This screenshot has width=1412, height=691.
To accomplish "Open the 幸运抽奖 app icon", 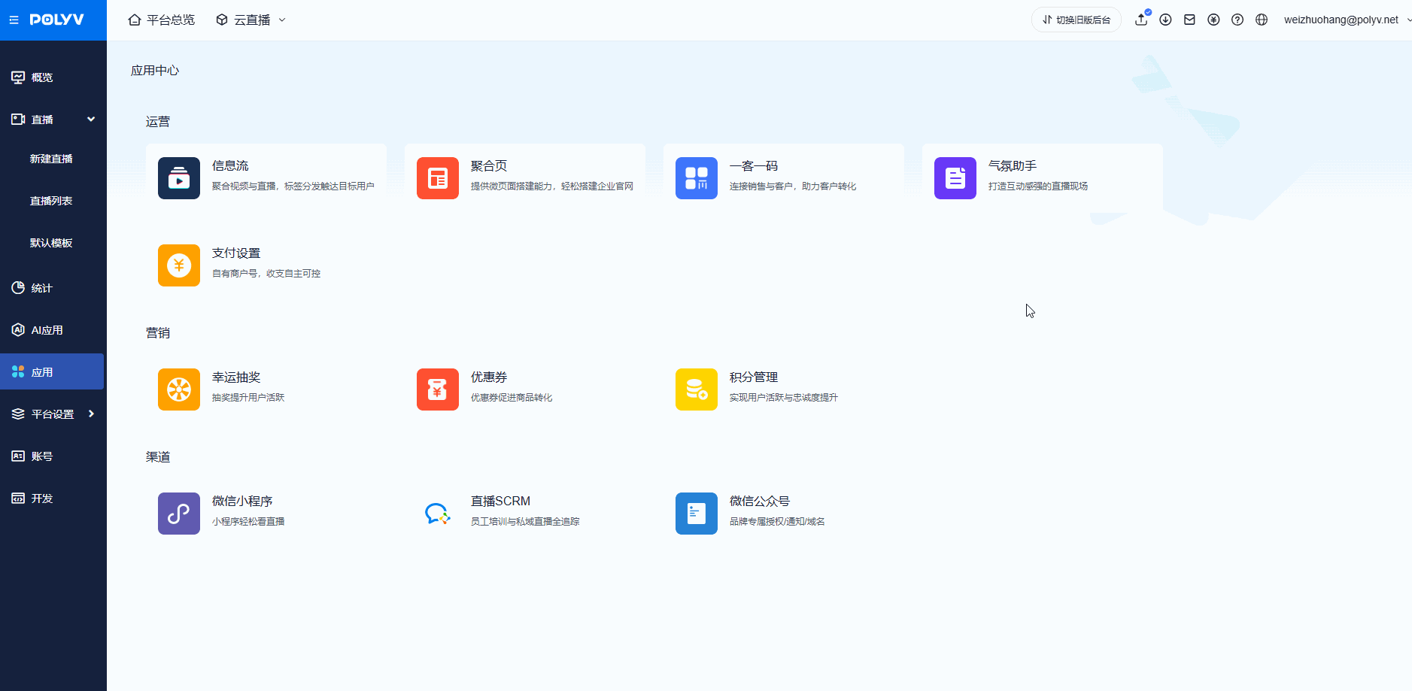I will point(179,389).
